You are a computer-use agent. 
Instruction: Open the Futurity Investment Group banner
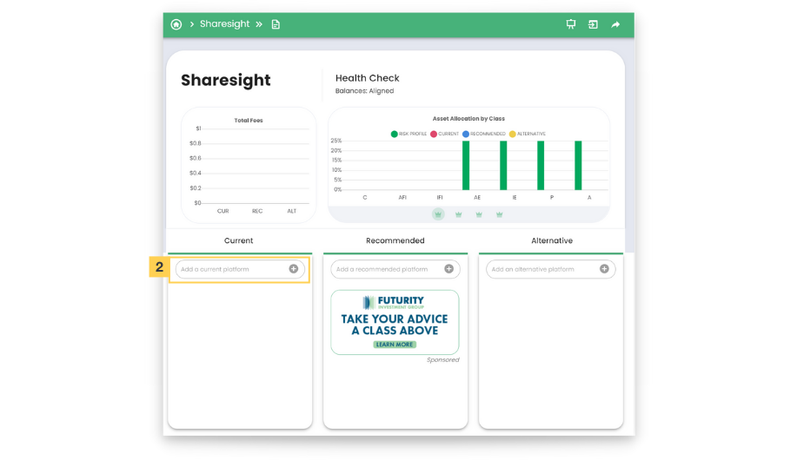click(395, 322)
